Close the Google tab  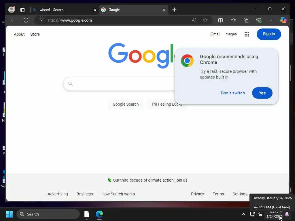coord(164,10)
